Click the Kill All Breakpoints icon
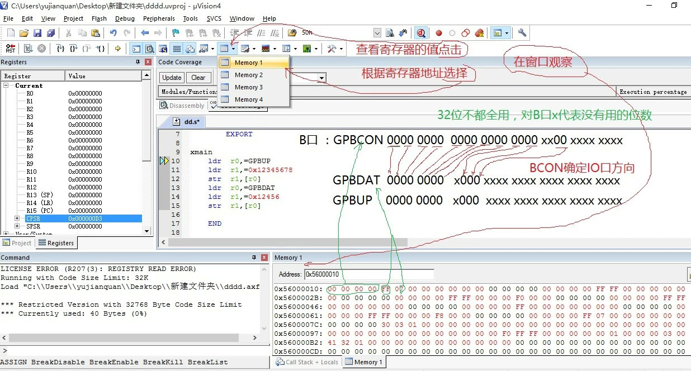Screen dimensions: 691x371 coord(479,33)
